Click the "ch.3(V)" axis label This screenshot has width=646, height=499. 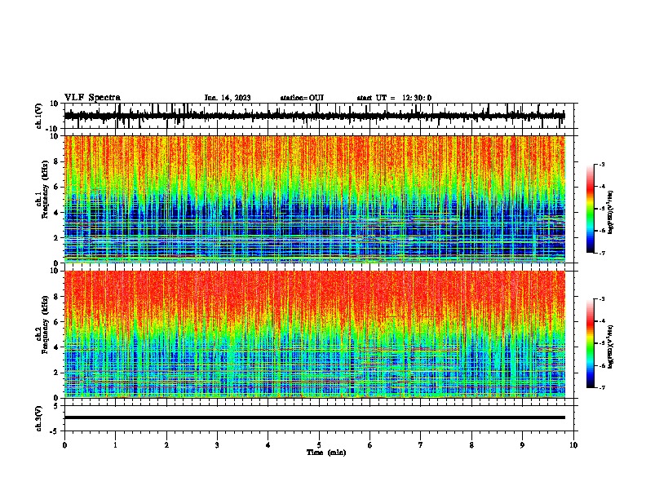point(39,419)
